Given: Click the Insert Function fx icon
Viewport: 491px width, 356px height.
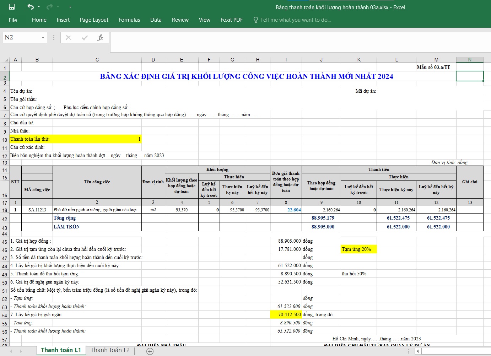Looking at the screenshot, I should [x=100, y=38].
